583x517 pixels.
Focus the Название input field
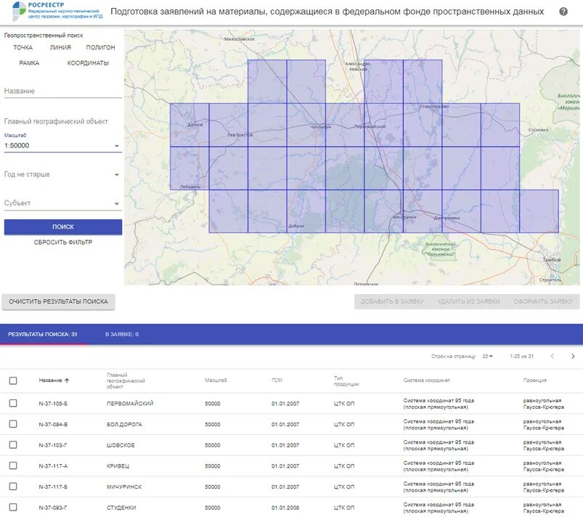tap(63, 91)
